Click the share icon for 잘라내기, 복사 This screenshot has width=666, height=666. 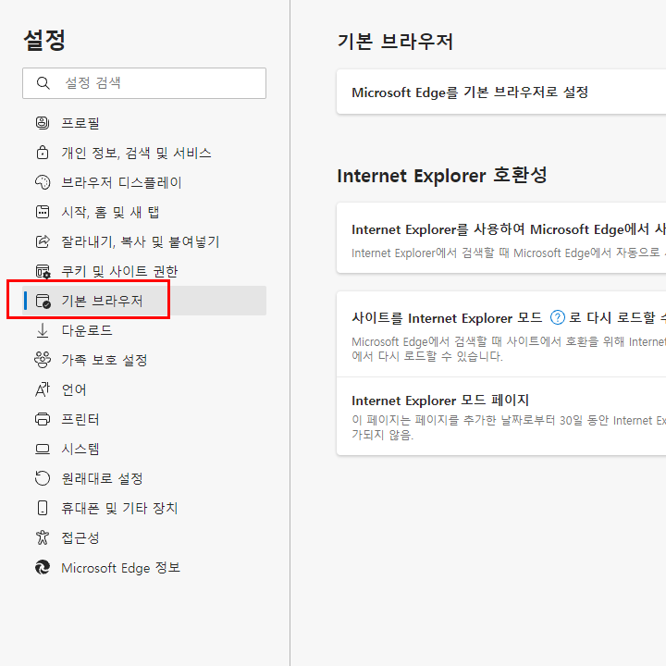[x=43, y=241]
